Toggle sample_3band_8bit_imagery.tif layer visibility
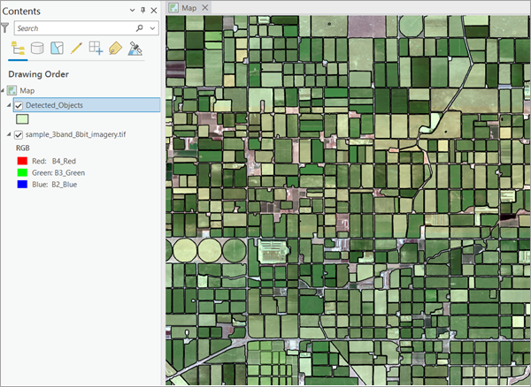The image size is (531, 387). tap(19, 134)
